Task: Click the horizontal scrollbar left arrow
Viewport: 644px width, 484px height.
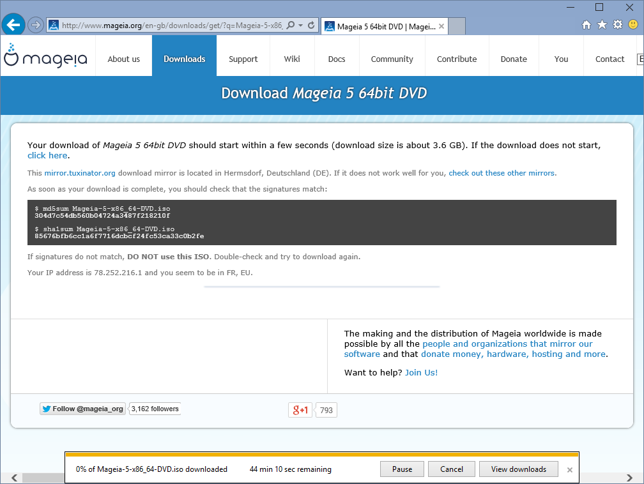Action: [14, 478]
